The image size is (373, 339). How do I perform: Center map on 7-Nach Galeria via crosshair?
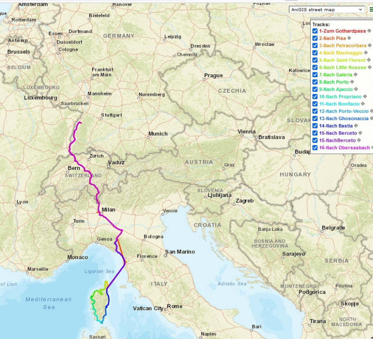355,75
